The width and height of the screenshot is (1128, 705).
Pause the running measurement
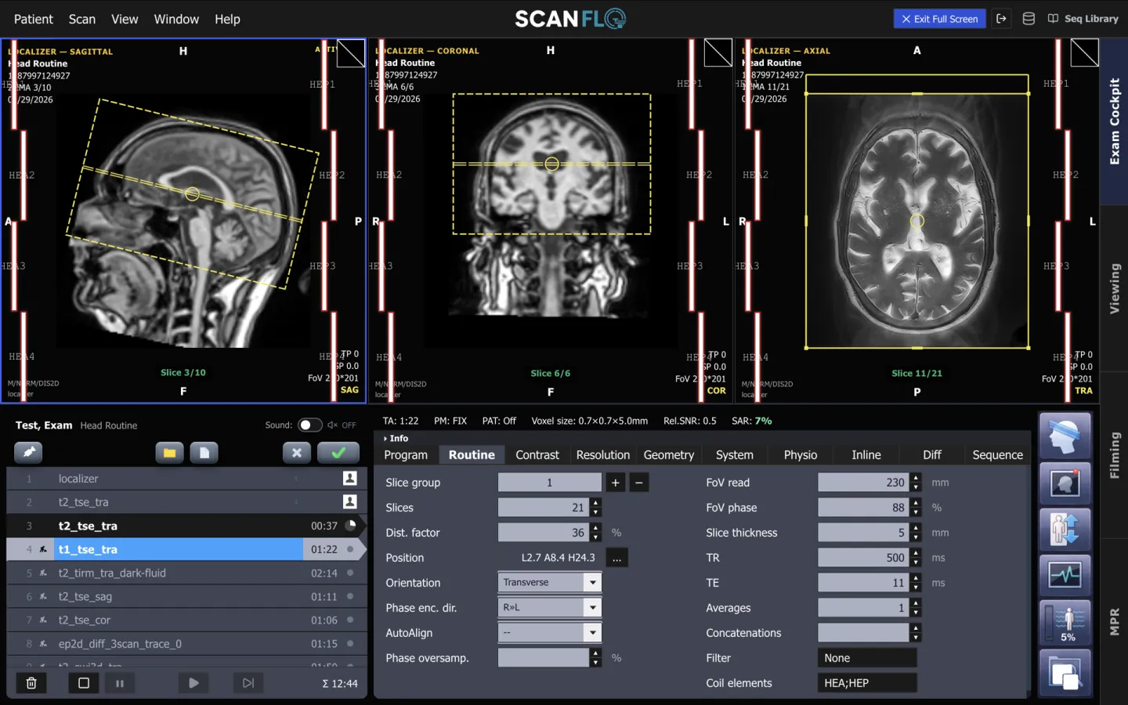(120, 683)
